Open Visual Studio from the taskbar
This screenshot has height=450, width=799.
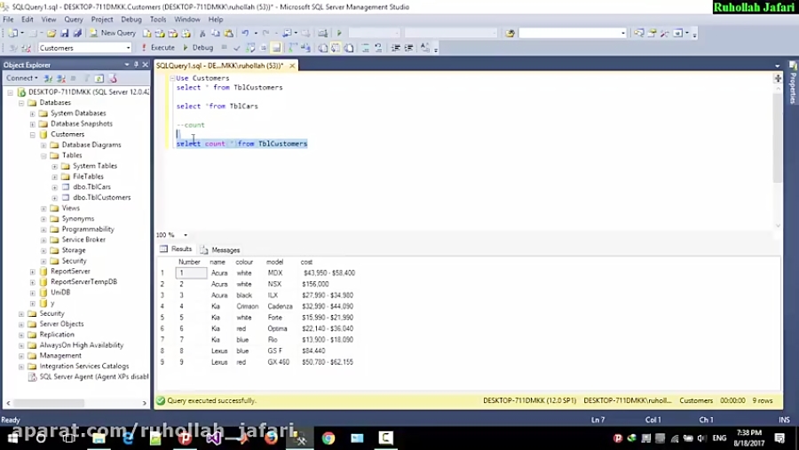[x=214, y=438]
